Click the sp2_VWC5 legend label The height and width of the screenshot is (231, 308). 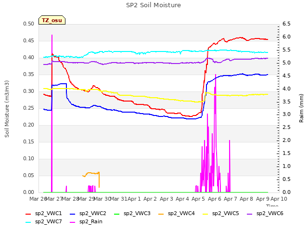click(x=226, y=213)
